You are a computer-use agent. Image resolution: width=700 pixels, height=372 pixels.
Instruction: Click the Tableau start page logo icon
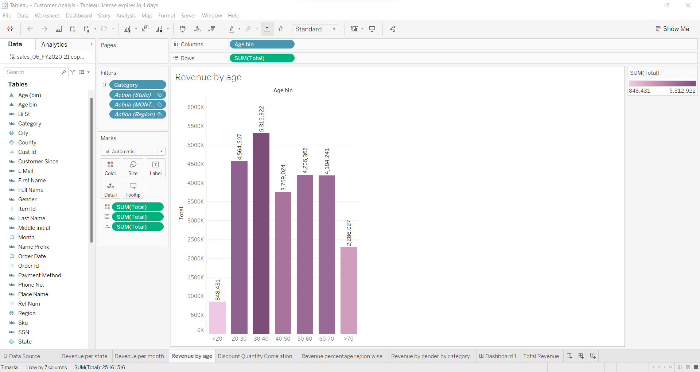[x=10, y=29]
